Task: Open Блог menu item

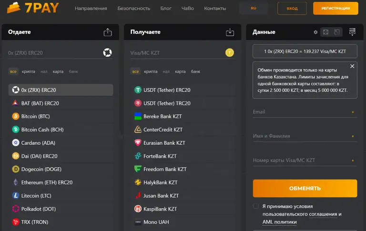Action: coord(166,9)
